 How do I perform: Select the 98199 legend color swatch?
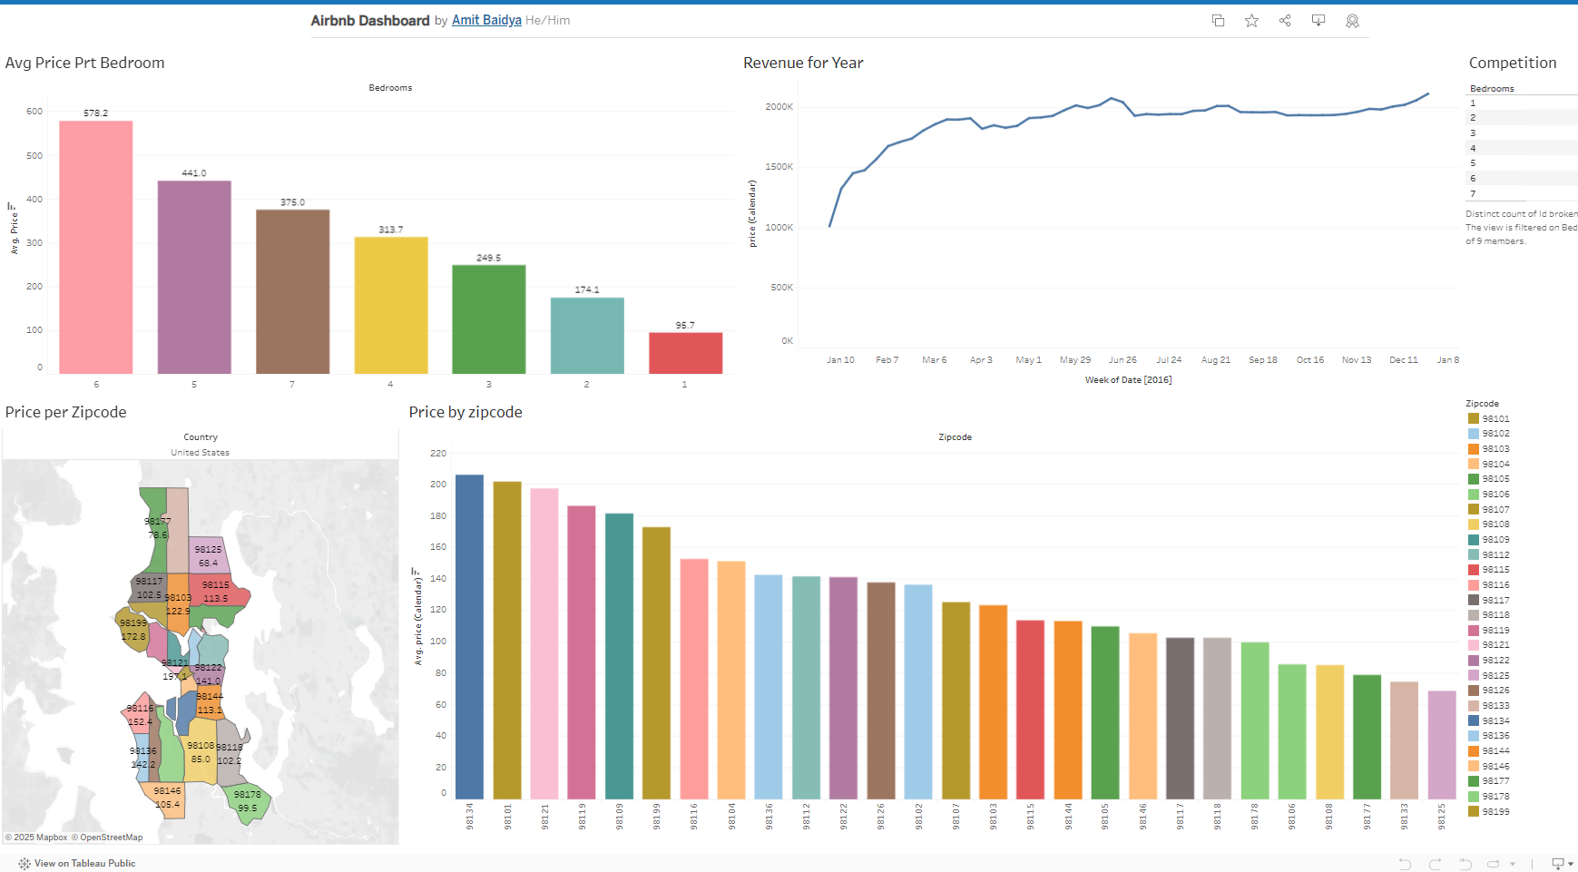pos(1474,811)
